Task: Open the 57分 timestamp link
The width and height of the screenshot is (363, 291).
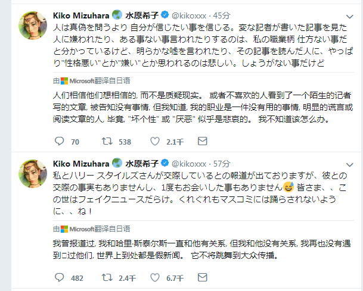Action: (222, 164)
